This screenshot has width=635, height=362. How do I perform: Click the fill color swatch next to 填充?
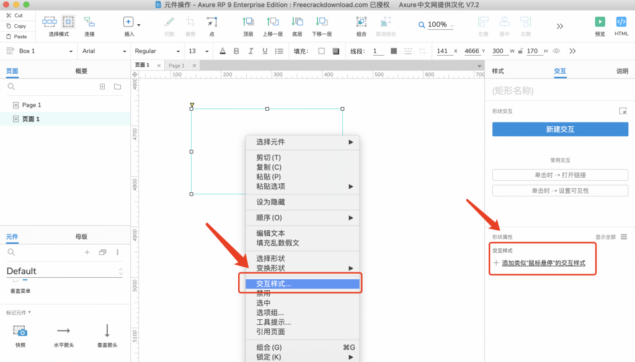(321, 51)
